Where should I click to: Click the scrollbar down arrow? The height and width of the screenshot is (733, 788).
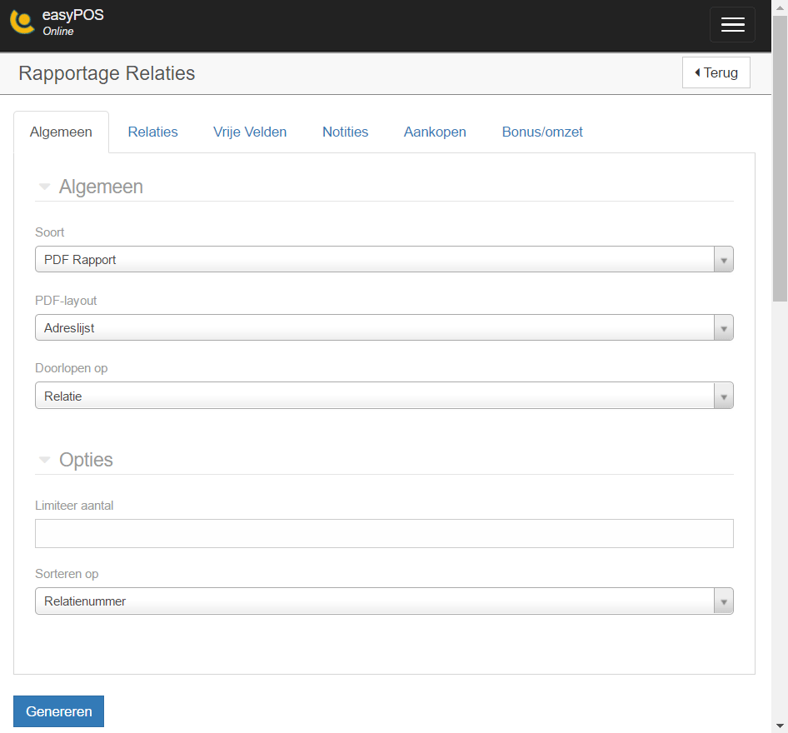[x=780, y=726]
